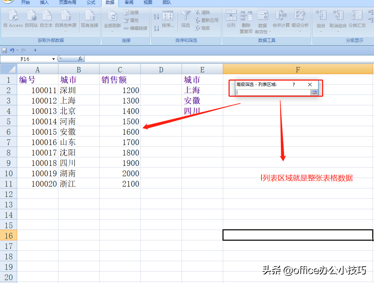Image resolution: width=374 pixels, height=283 pixels.
Task: Open the 团队 (Team) tab
Action: click(167, 3)
